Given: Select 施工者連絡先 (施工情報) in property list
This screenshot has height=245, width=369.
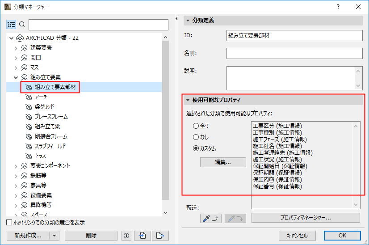Looking at the screenshot, I should click(x=283, y=153).
